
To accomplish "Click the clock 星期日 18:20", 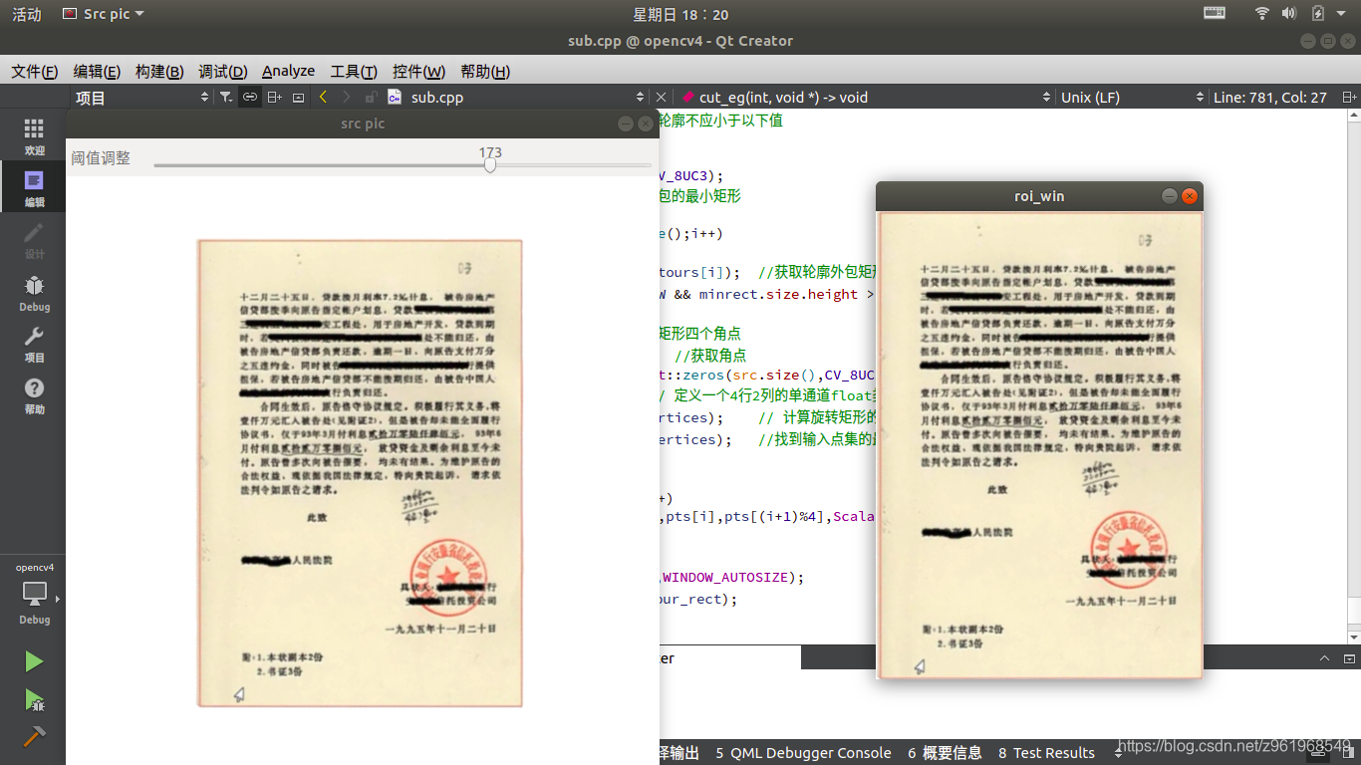I will coord(680,14).
